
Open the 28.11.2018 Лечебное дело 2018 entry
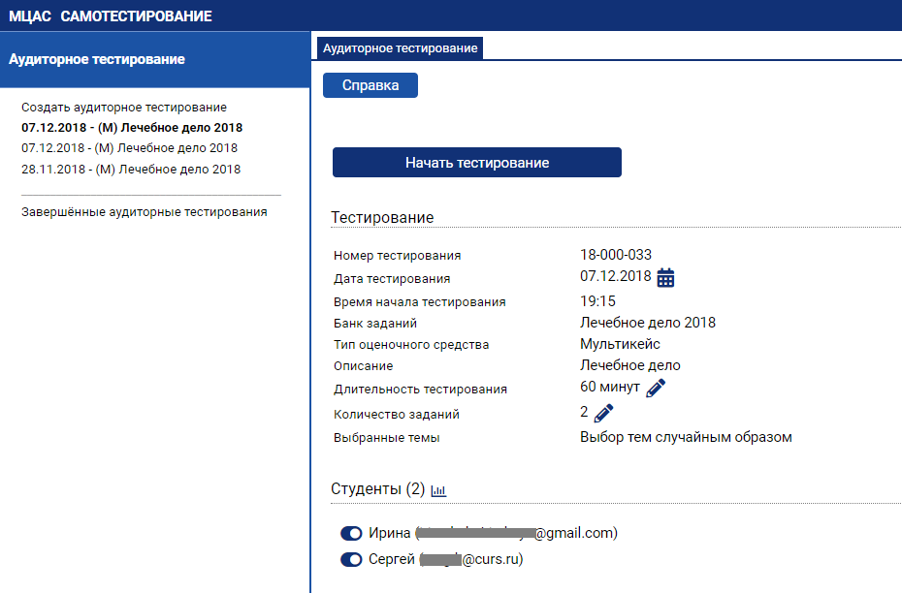coord(131,170)
